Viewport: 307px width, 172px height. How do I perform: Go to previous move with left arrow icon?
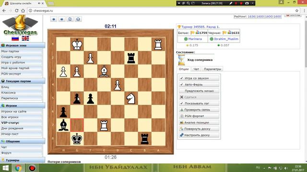point(54,19)
